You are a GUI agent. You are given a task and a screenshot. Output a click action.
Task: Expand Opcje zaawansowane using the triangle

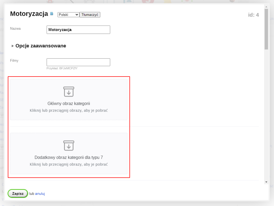click(13, 46)
